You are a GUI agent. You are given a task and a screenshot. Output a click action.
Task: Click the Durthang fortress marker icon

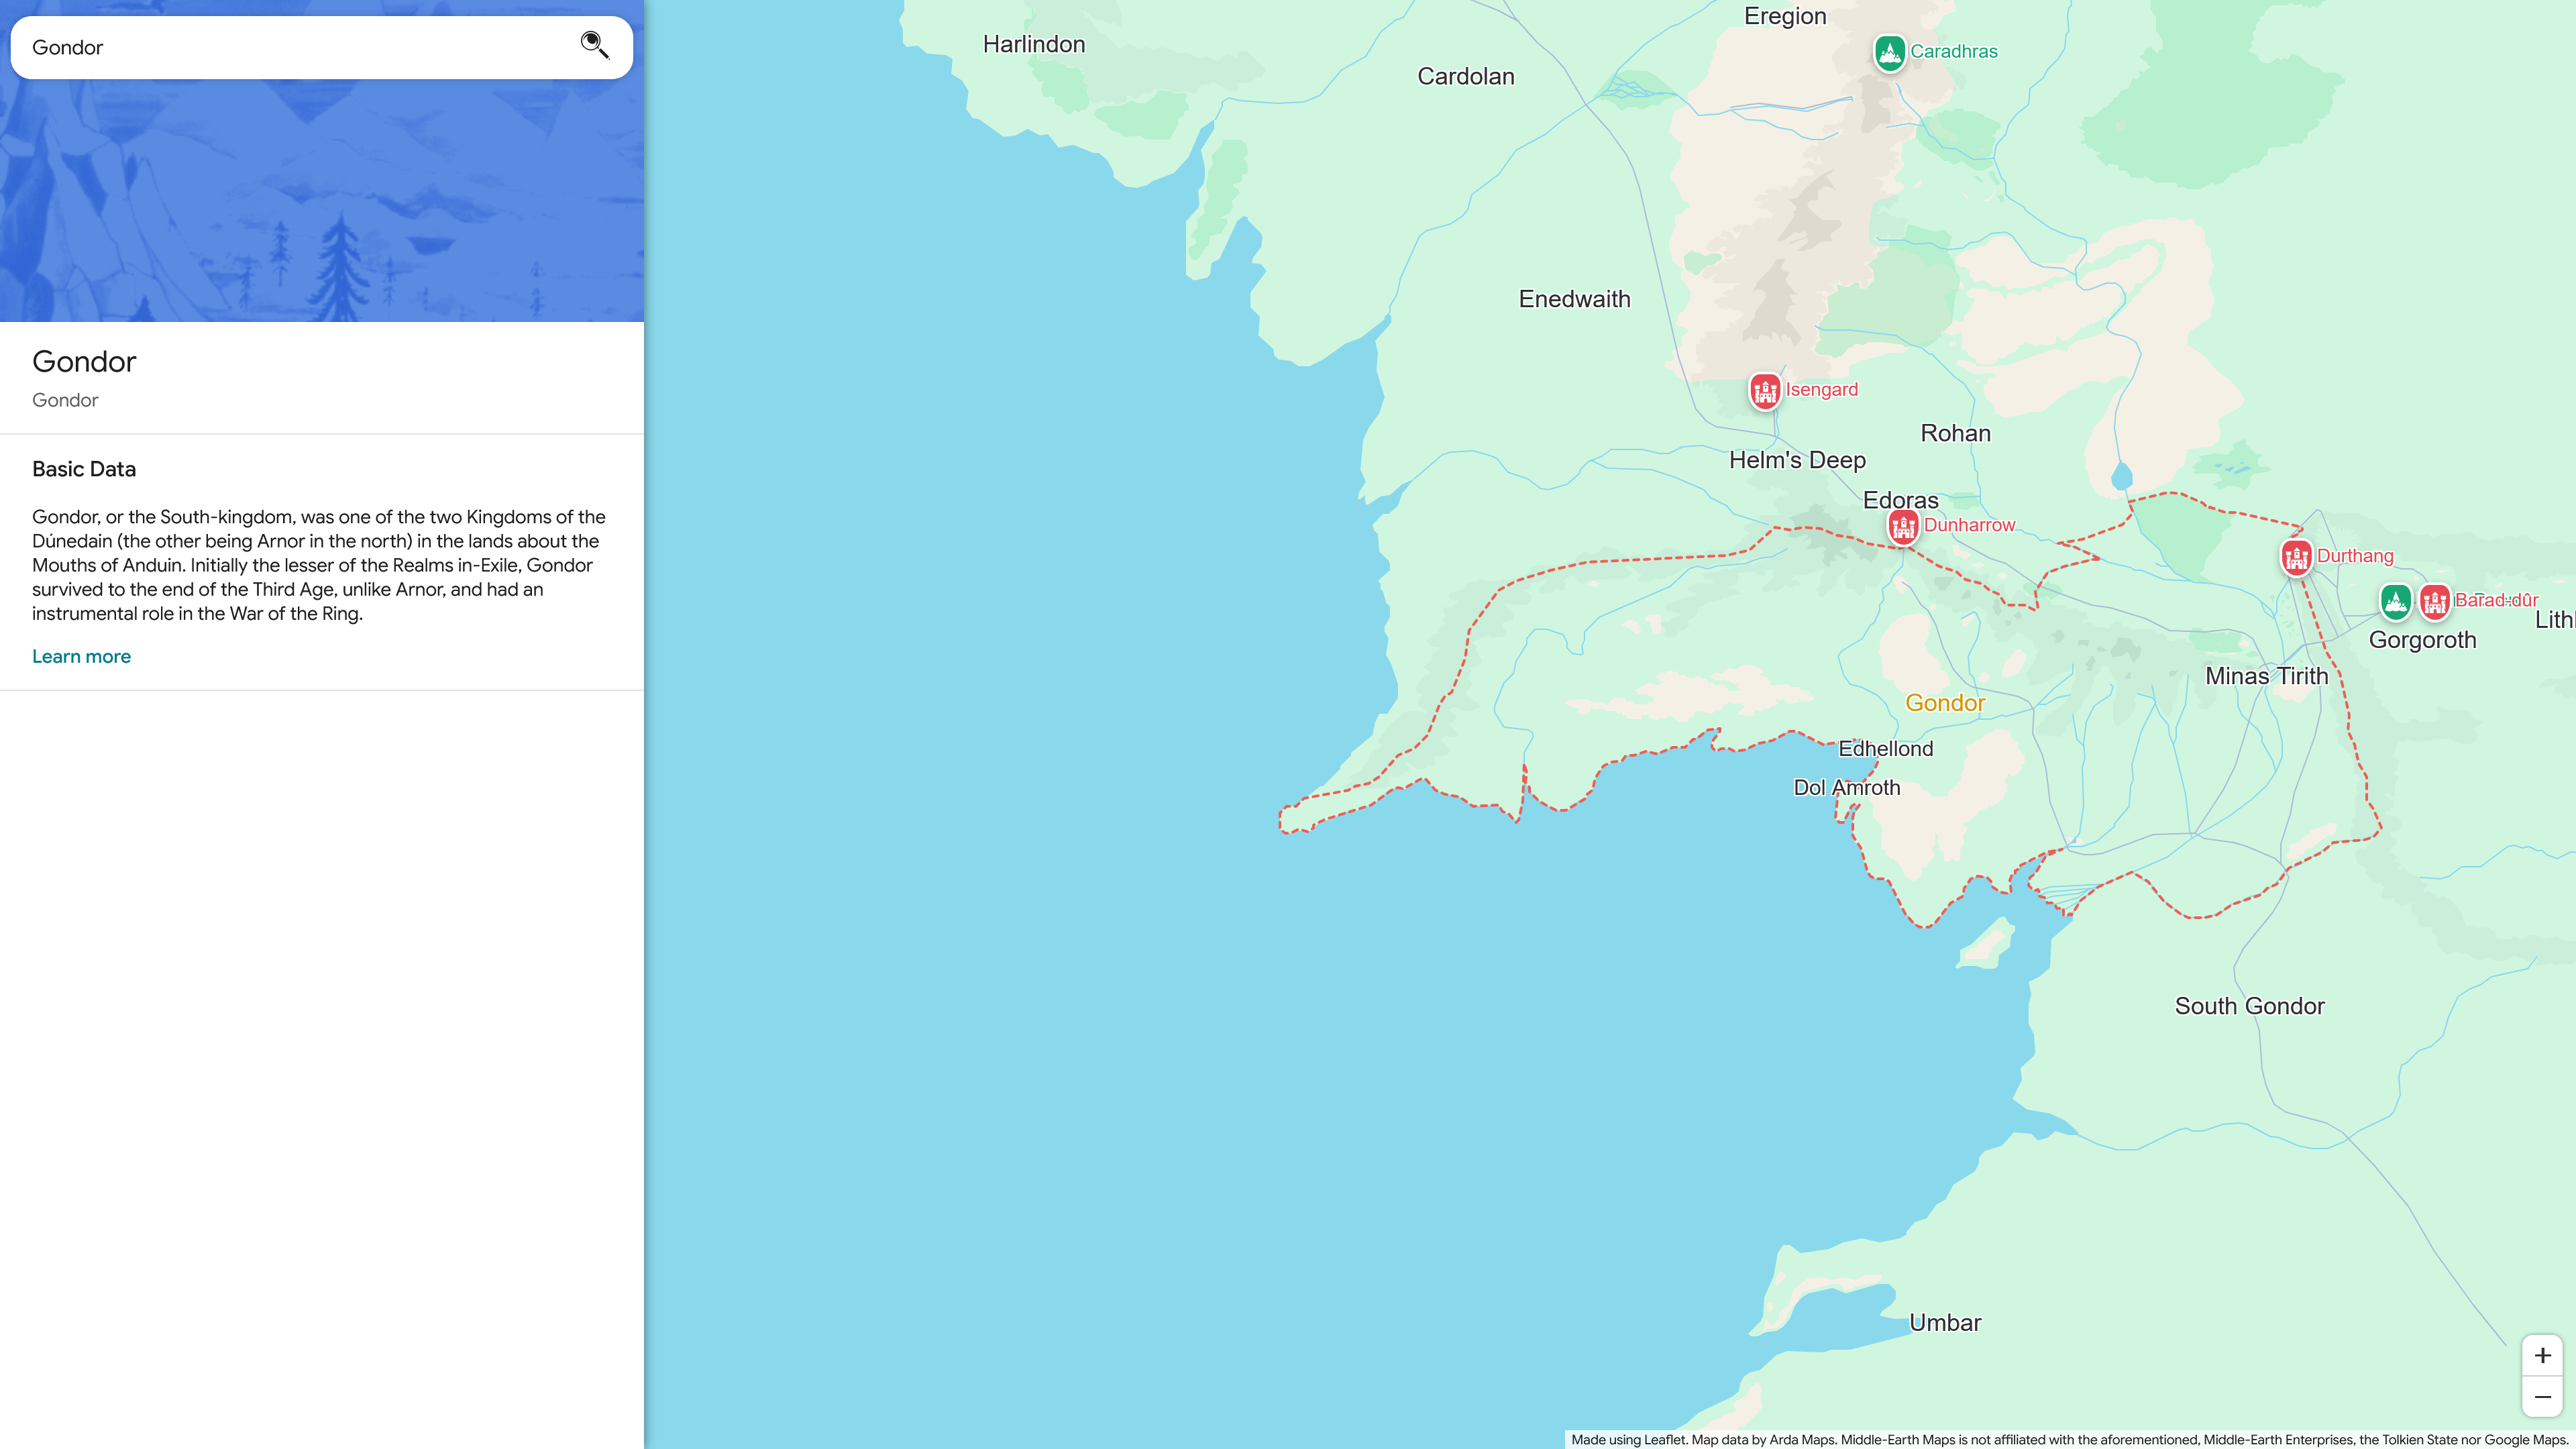[2296, 557]
